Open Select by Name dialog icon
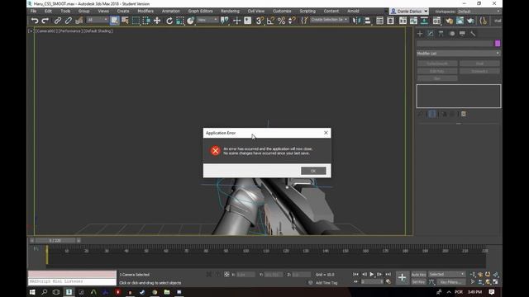Viewport: 529px width, 297px height. coord(125,21)
